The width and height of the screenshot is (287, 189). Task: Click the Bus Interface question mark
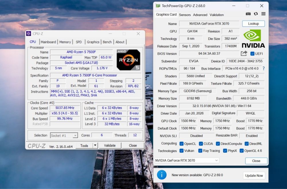point(263,68)
